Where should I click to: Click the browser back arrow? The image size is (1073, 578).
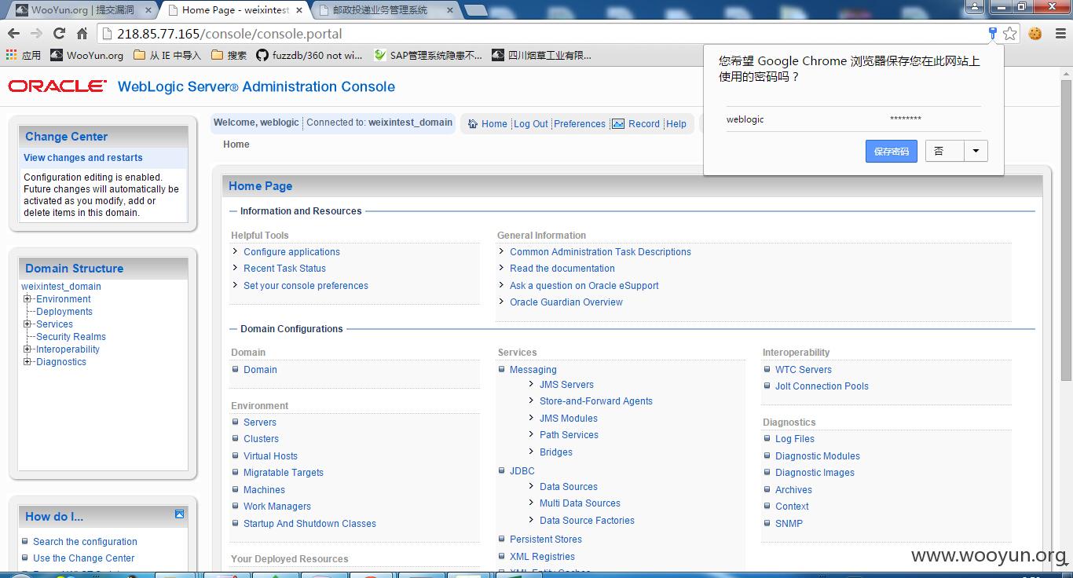point(13,33)
